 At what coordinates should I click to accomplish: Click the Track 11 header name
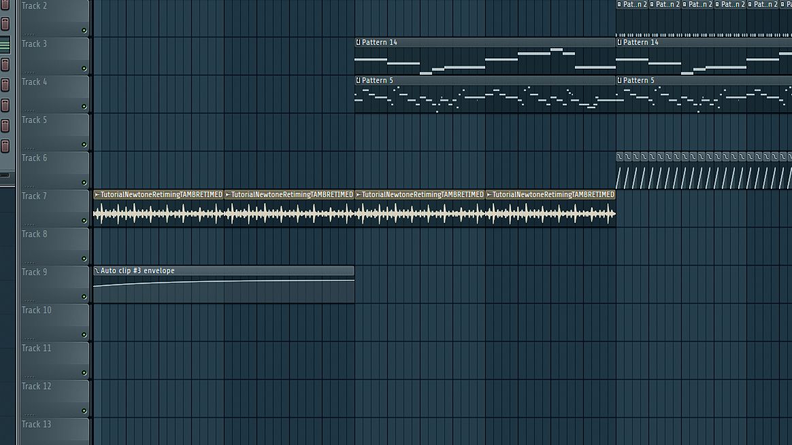click(36, 348)
